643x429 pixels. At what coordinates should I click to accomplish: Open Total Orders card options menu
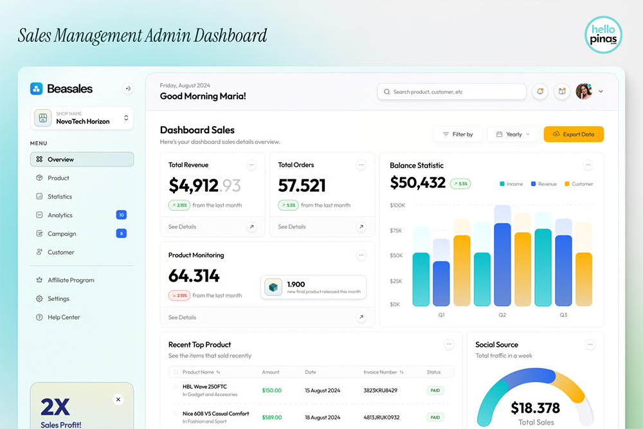click(x=361, y=165)
